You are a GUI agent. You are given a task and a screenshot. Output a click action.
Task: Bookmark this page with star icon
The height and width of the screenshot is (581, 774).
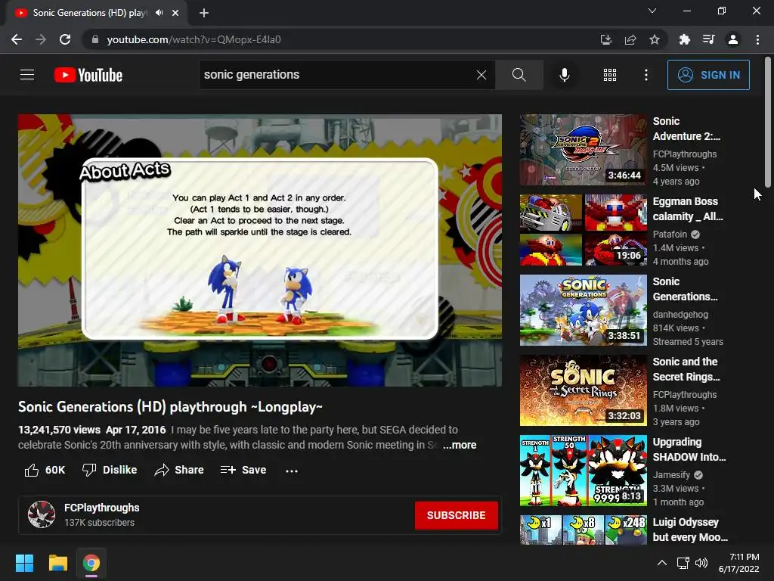point(655,39)
